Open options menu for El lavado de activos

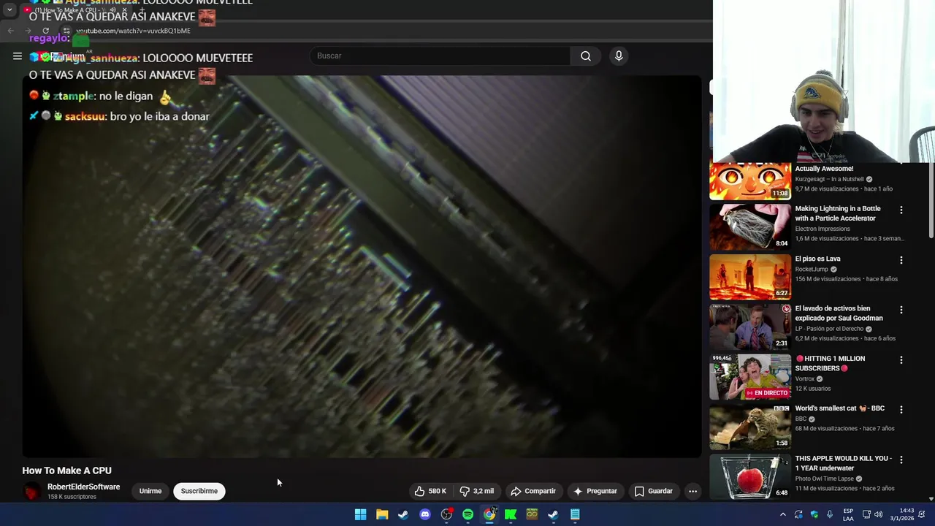(901, 310)
